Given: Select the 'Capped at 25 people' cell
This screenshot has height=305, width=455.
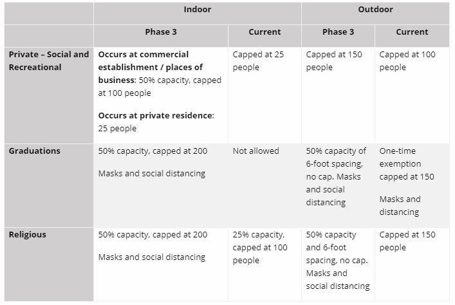Looking at the screenshot, I should coord(258,60).
